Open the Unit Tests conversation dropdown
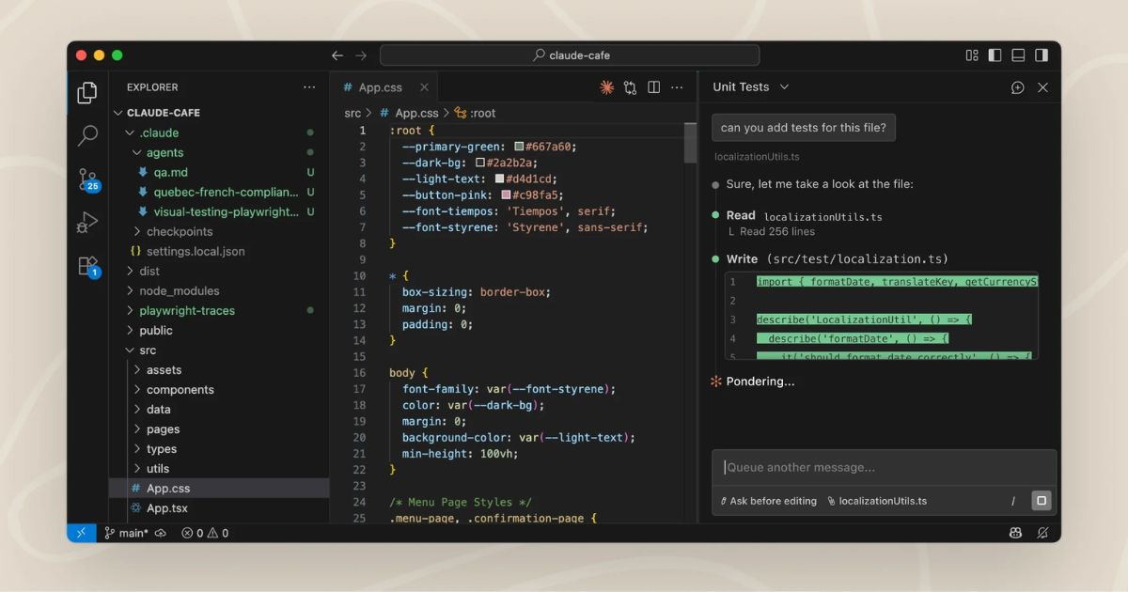 tap(751, 87)
